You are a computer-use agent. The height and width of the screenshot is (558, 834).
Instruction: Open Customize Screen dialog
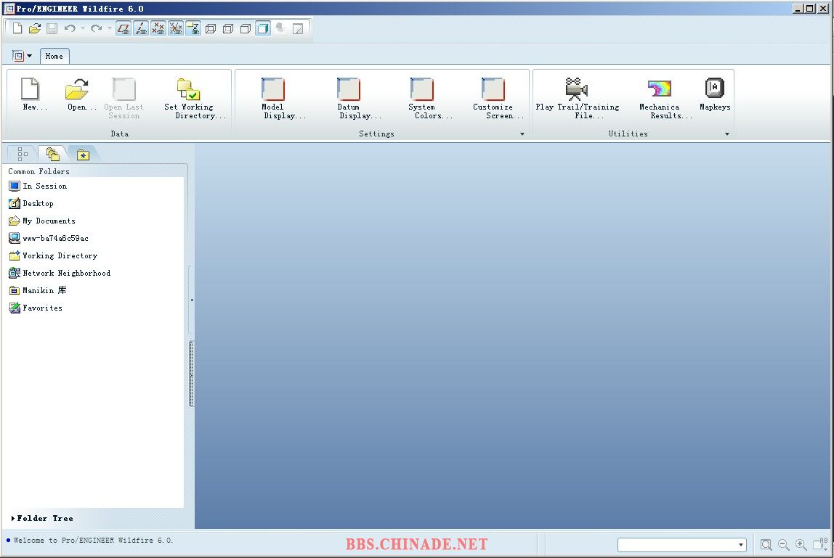coord(498,98)
